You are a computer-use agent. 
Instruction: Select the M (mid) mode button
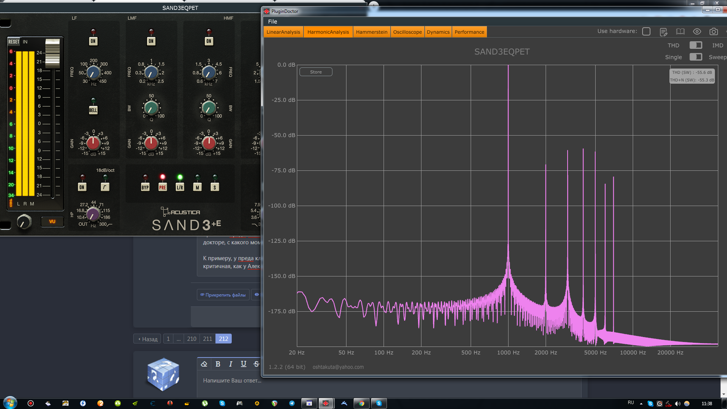point(197,187)
